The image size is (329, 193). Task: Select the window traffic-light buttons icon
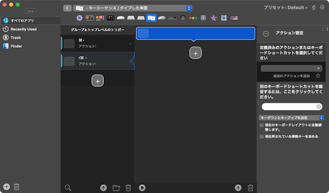pyautogui.click(x=193, y=18)
